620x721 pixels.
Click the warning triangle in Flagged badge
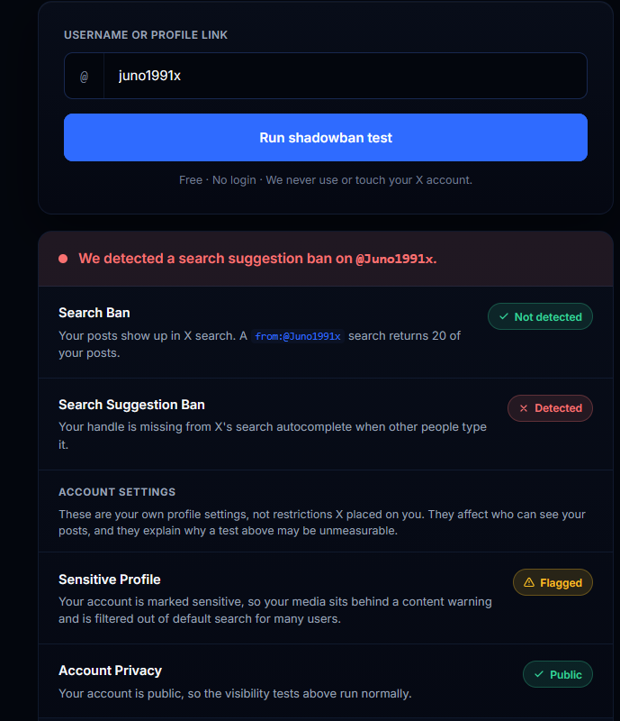click(x=529, y=582)
